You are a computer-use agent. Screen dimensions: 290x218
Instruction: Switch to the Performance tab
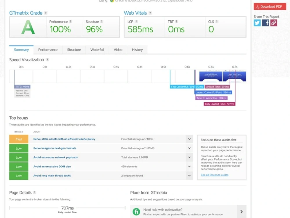tap(48, 50)
